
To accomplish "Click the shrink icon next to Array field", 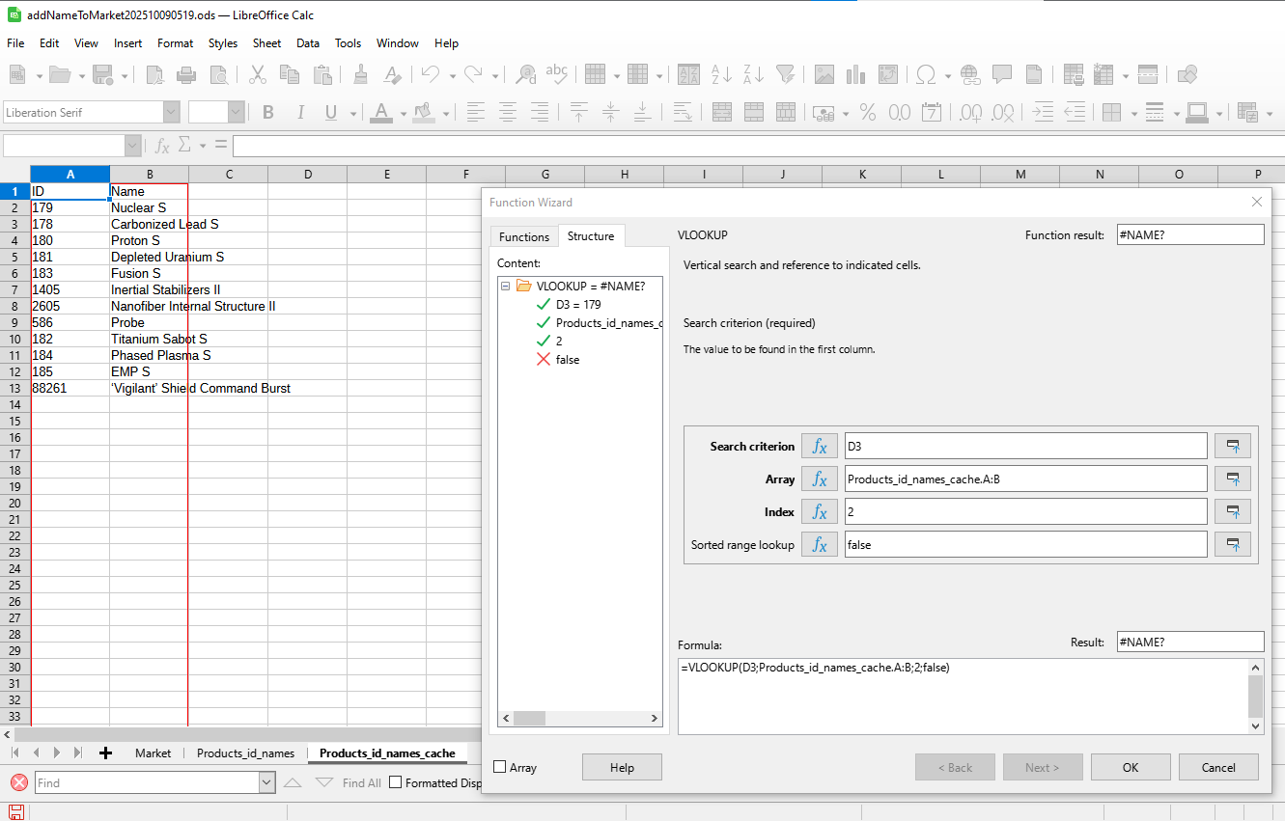I will click(1232, 479).
